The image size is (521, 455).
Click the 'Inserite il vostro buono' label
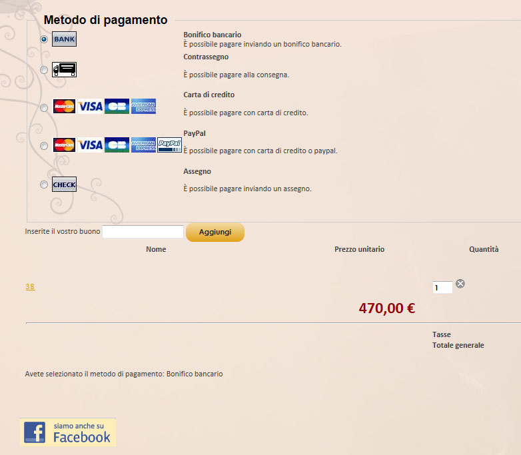click(63, 231)
